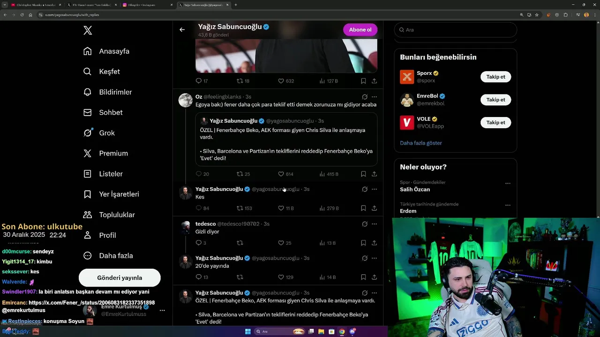Share the post with 632 likes
Viewport: 600px width, 337px height.
click(x=374, y=81)
